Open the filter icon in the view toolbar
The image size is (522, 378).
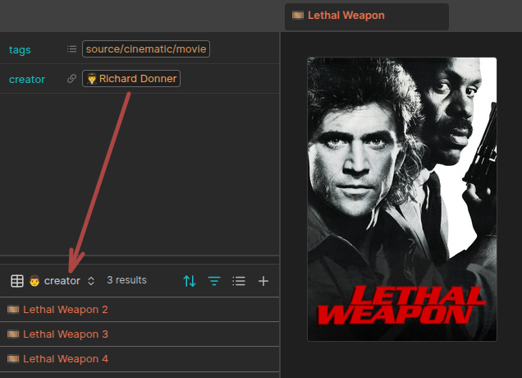[x=214, y=281]
